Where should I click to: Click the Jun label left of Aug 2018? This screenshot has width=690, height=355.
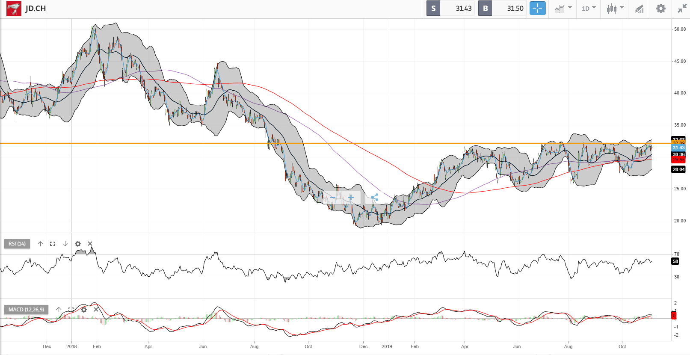click(x=203, y=346)
